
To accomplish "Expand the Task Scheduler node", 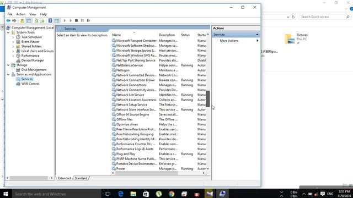I will [x=13, y=37].
